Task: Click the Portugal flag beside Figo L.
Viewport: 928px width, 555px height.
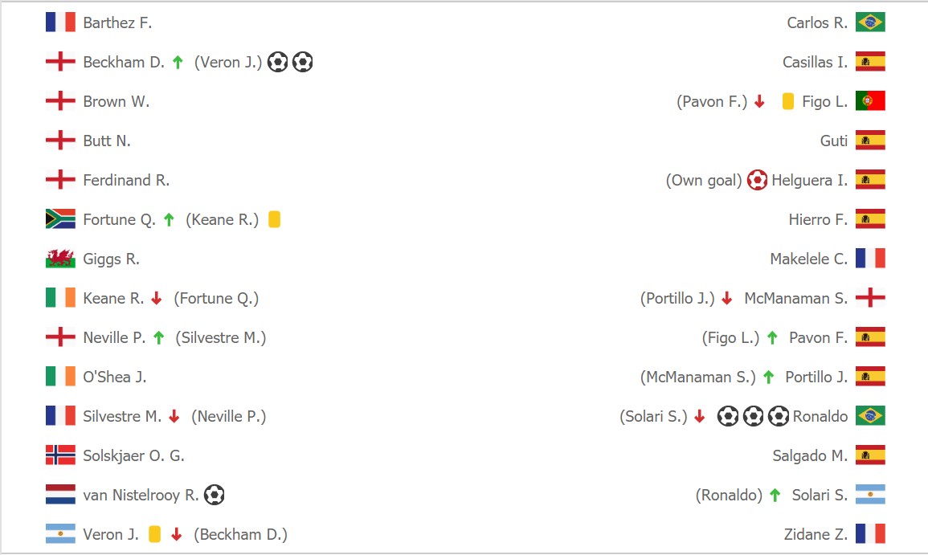Action: click(x=870, y=101)
